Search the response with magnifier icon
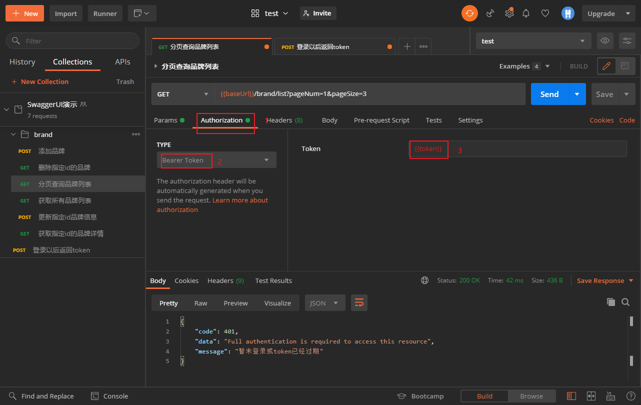Screen dimensions: 641x405 pyautogui.click(x=625, y=302)
